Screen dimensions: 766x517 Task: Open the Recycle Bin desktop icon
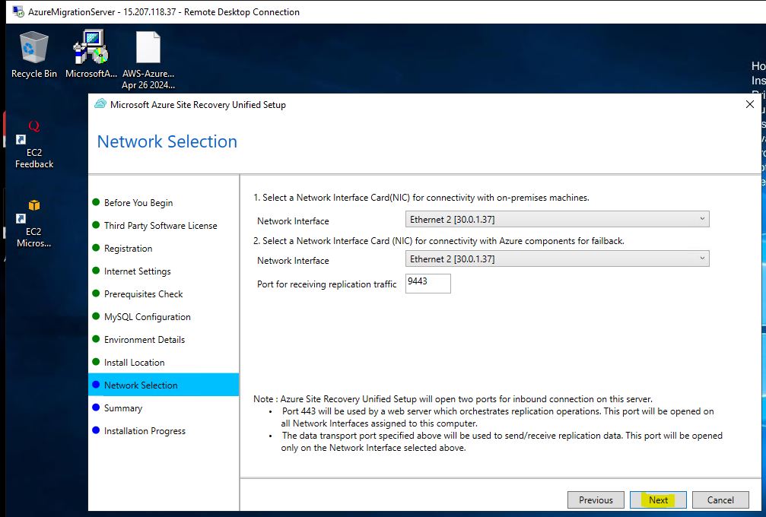33,49
